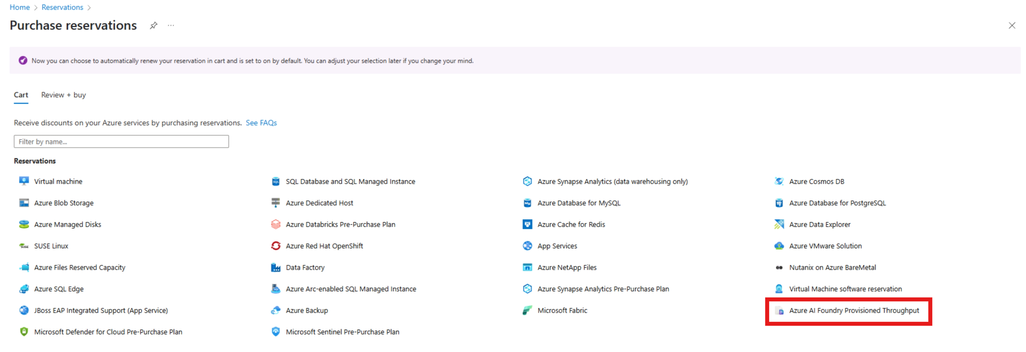
Task: Click the Azure Backup cloud icon
Action: pos(276,310)
